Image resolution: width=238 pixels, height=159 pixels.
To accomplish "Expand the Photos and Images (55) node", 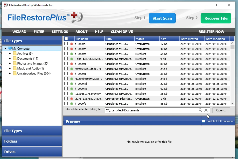I will coord(10,64).
